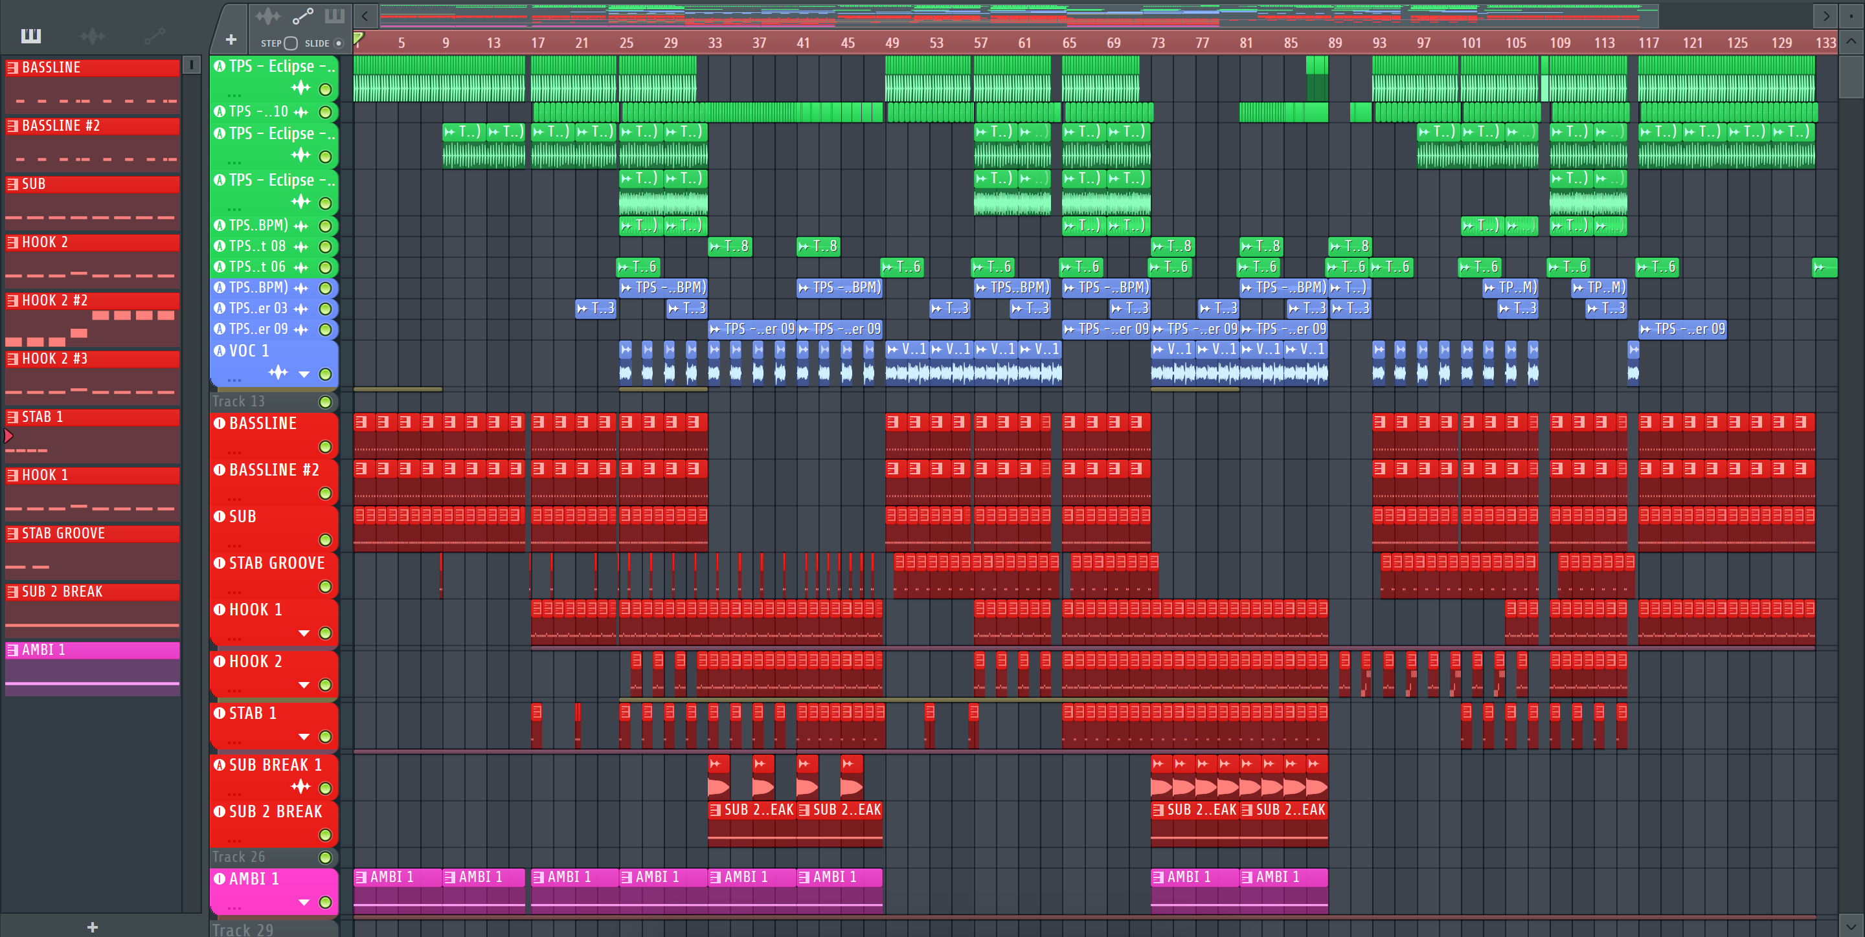Select audio clip mode waveform icon in toolbar
1865x937 pixels.
click(267, 15)
